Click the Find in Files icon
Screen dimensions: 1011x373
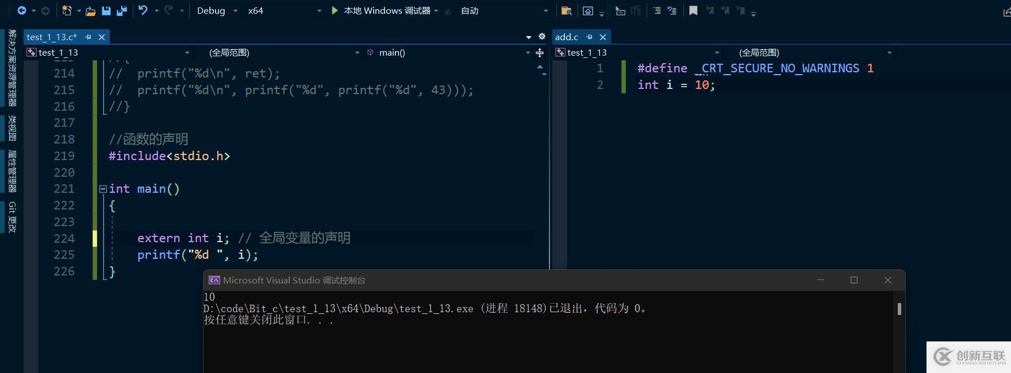[566, 10]
